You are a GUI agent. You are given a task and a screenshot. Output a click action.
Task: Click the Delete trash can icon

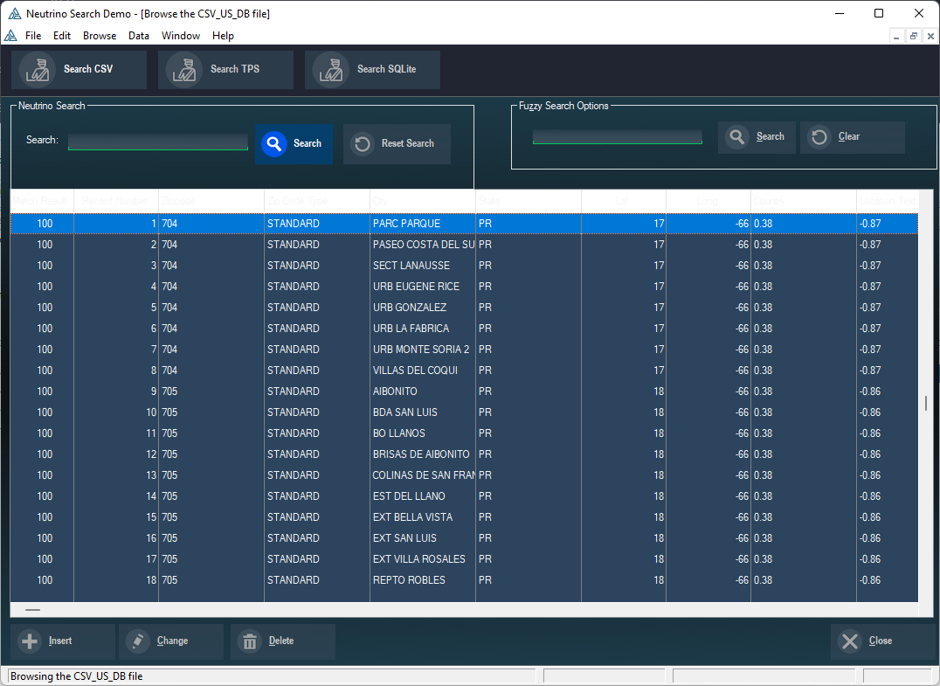250,641
